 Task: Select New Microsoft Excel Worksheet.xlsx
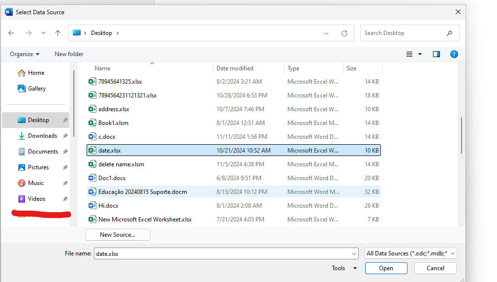coord(234,219)
